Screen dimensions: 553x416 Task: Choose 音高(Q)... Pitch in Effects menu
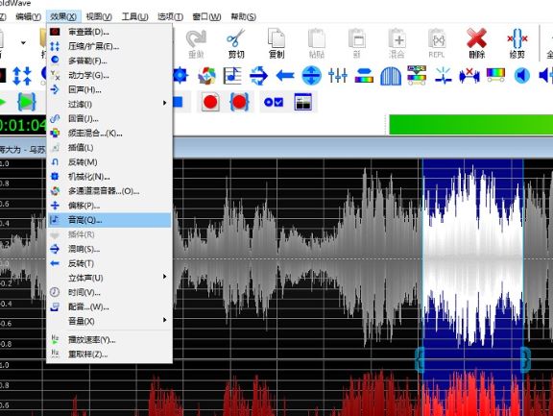[109, 220]
